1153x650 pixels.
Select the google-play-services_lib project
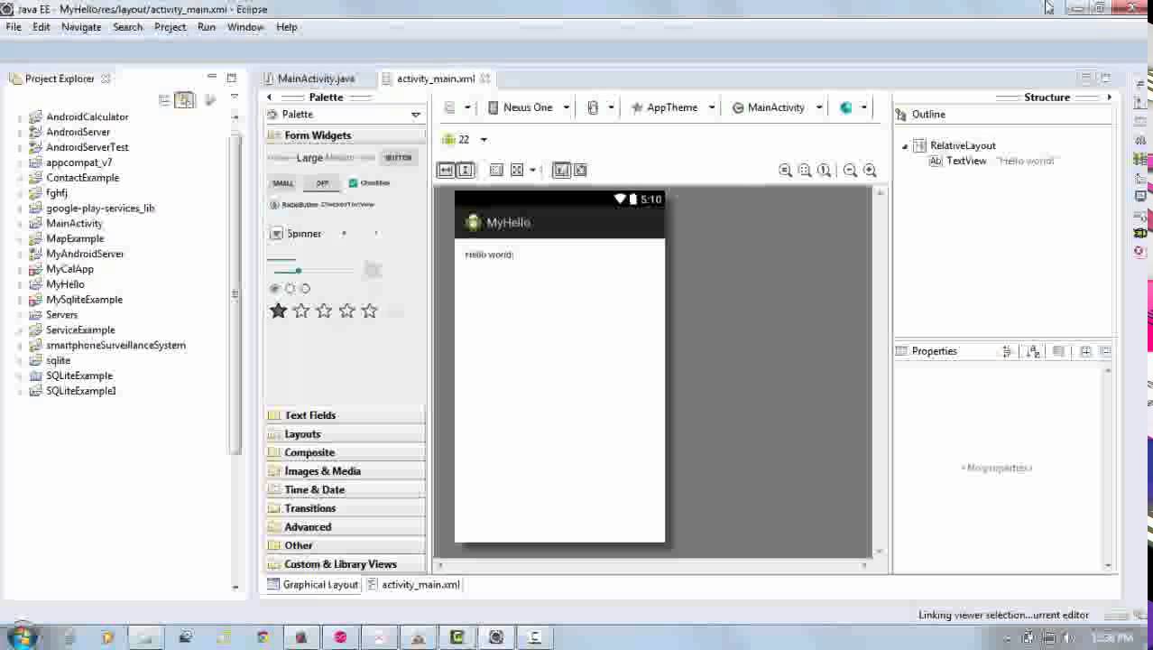(x=100, y=209)
